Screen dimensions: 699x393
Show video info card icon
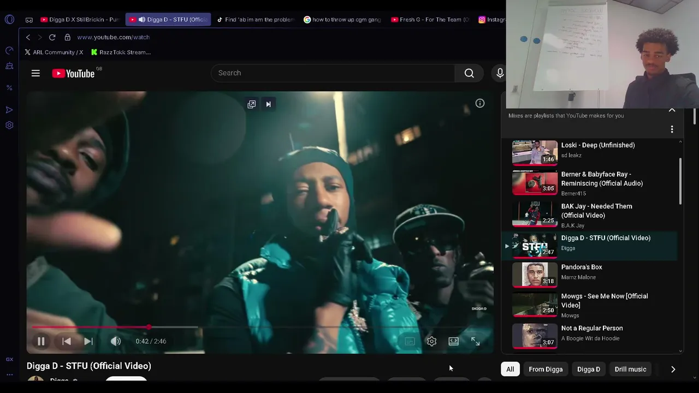point(479,103)
